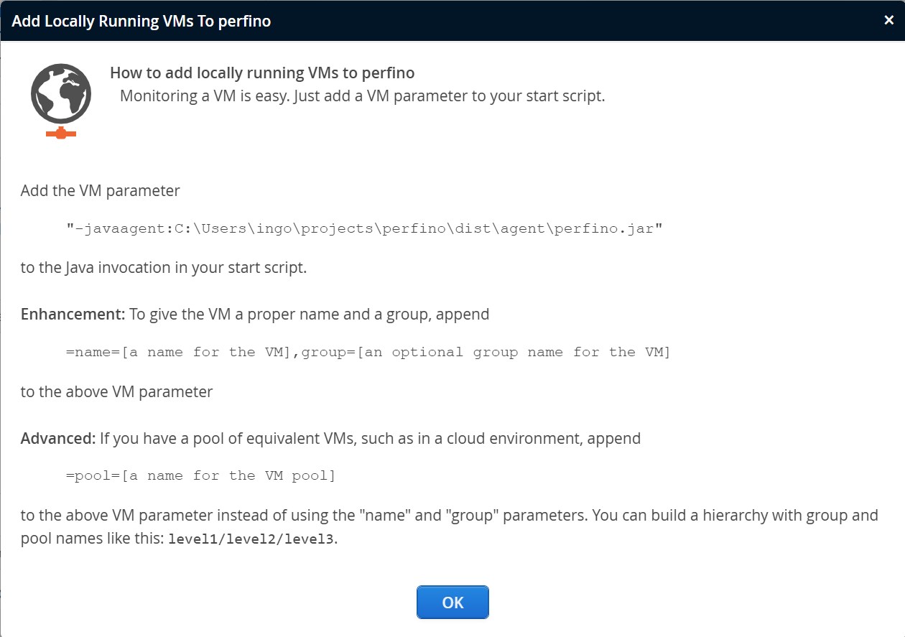Click the OK button

point(452,603)
